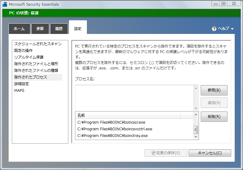The height and width of the screenshot is (170, 243).
Task: Click the shield icon on 変更の保存 button
Action: click(x=153, y=153)
